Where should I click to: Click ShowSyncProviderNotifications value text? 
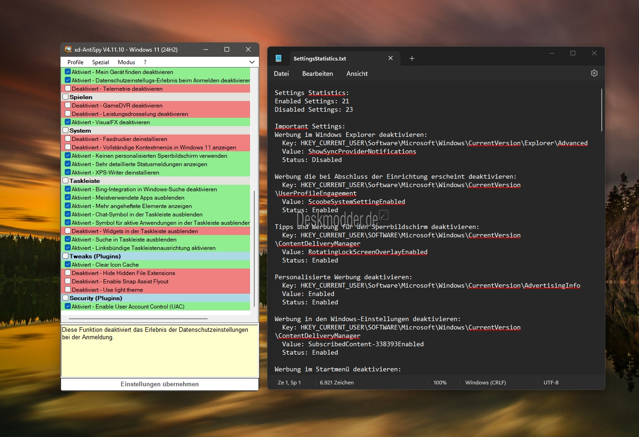(362, 151)
